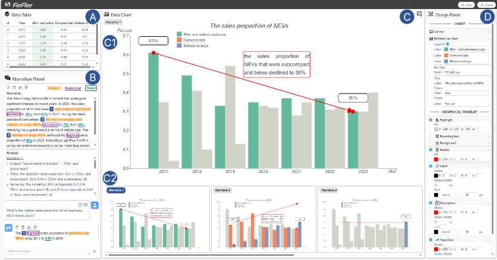Click the refresh icon in the user question bubble

coord(86,205)
